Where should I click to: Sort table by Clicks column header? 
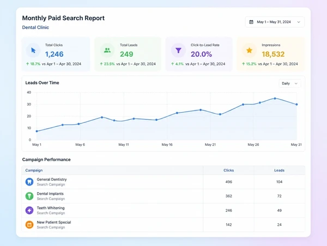tap(228, 170)
